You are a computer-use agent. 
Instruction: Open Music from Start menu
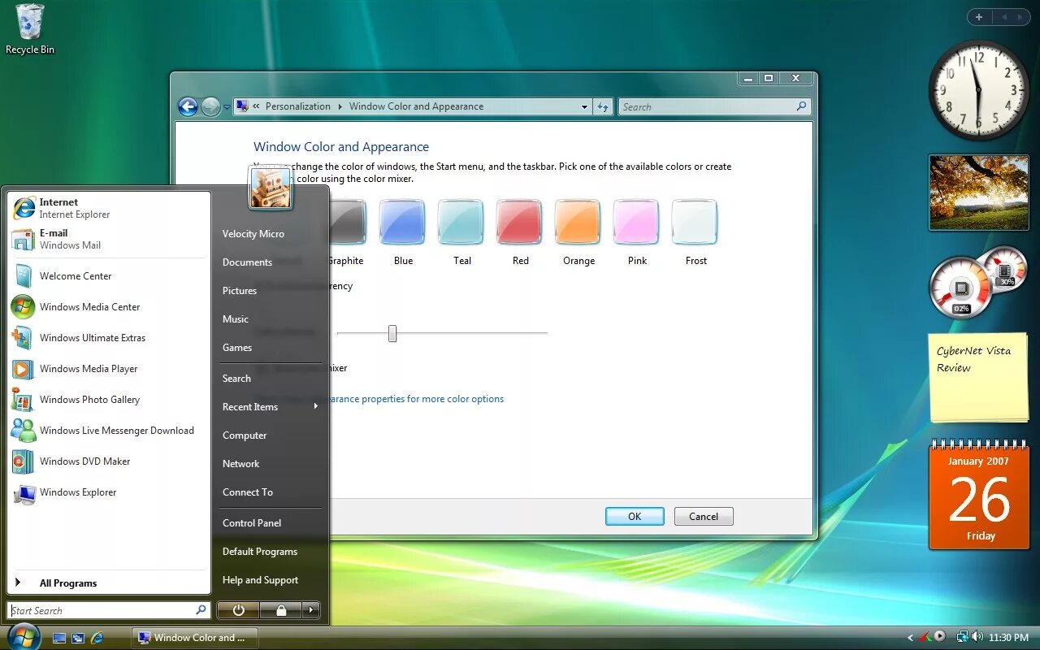pos(271,319)
